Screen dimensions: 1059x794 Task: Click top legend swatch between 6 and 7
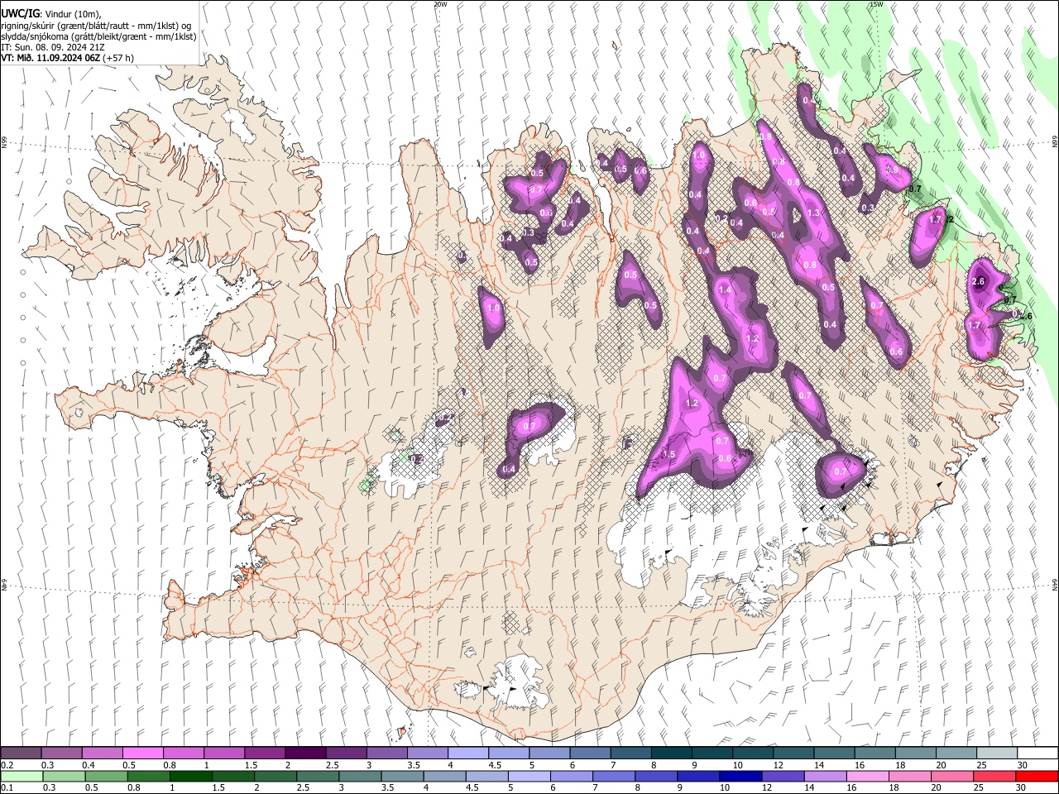pos(589,753)
